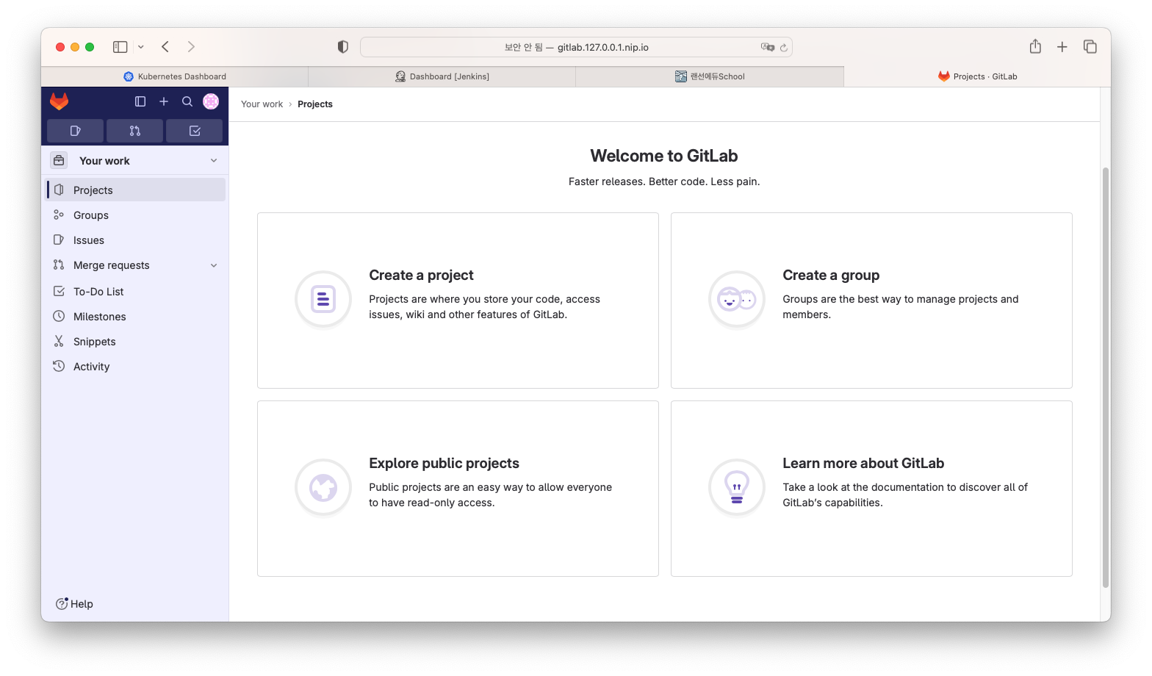Viewport: 1152px width, 676px height.
Task: Expand the Your work dropdown chevron
Action: [x=214, y=160]
